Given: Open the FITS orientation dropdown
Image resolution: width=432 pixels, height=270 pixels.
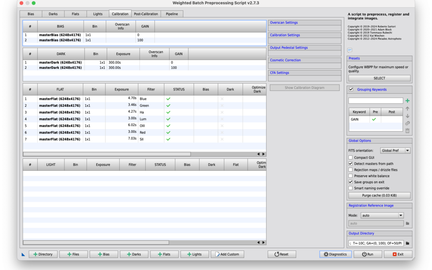Looking at the screenshot, I should click(x=395, y=151).
